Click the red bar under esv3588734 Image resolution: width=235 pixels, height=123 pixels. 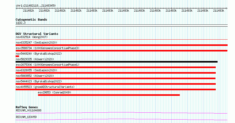coord(121,51)
